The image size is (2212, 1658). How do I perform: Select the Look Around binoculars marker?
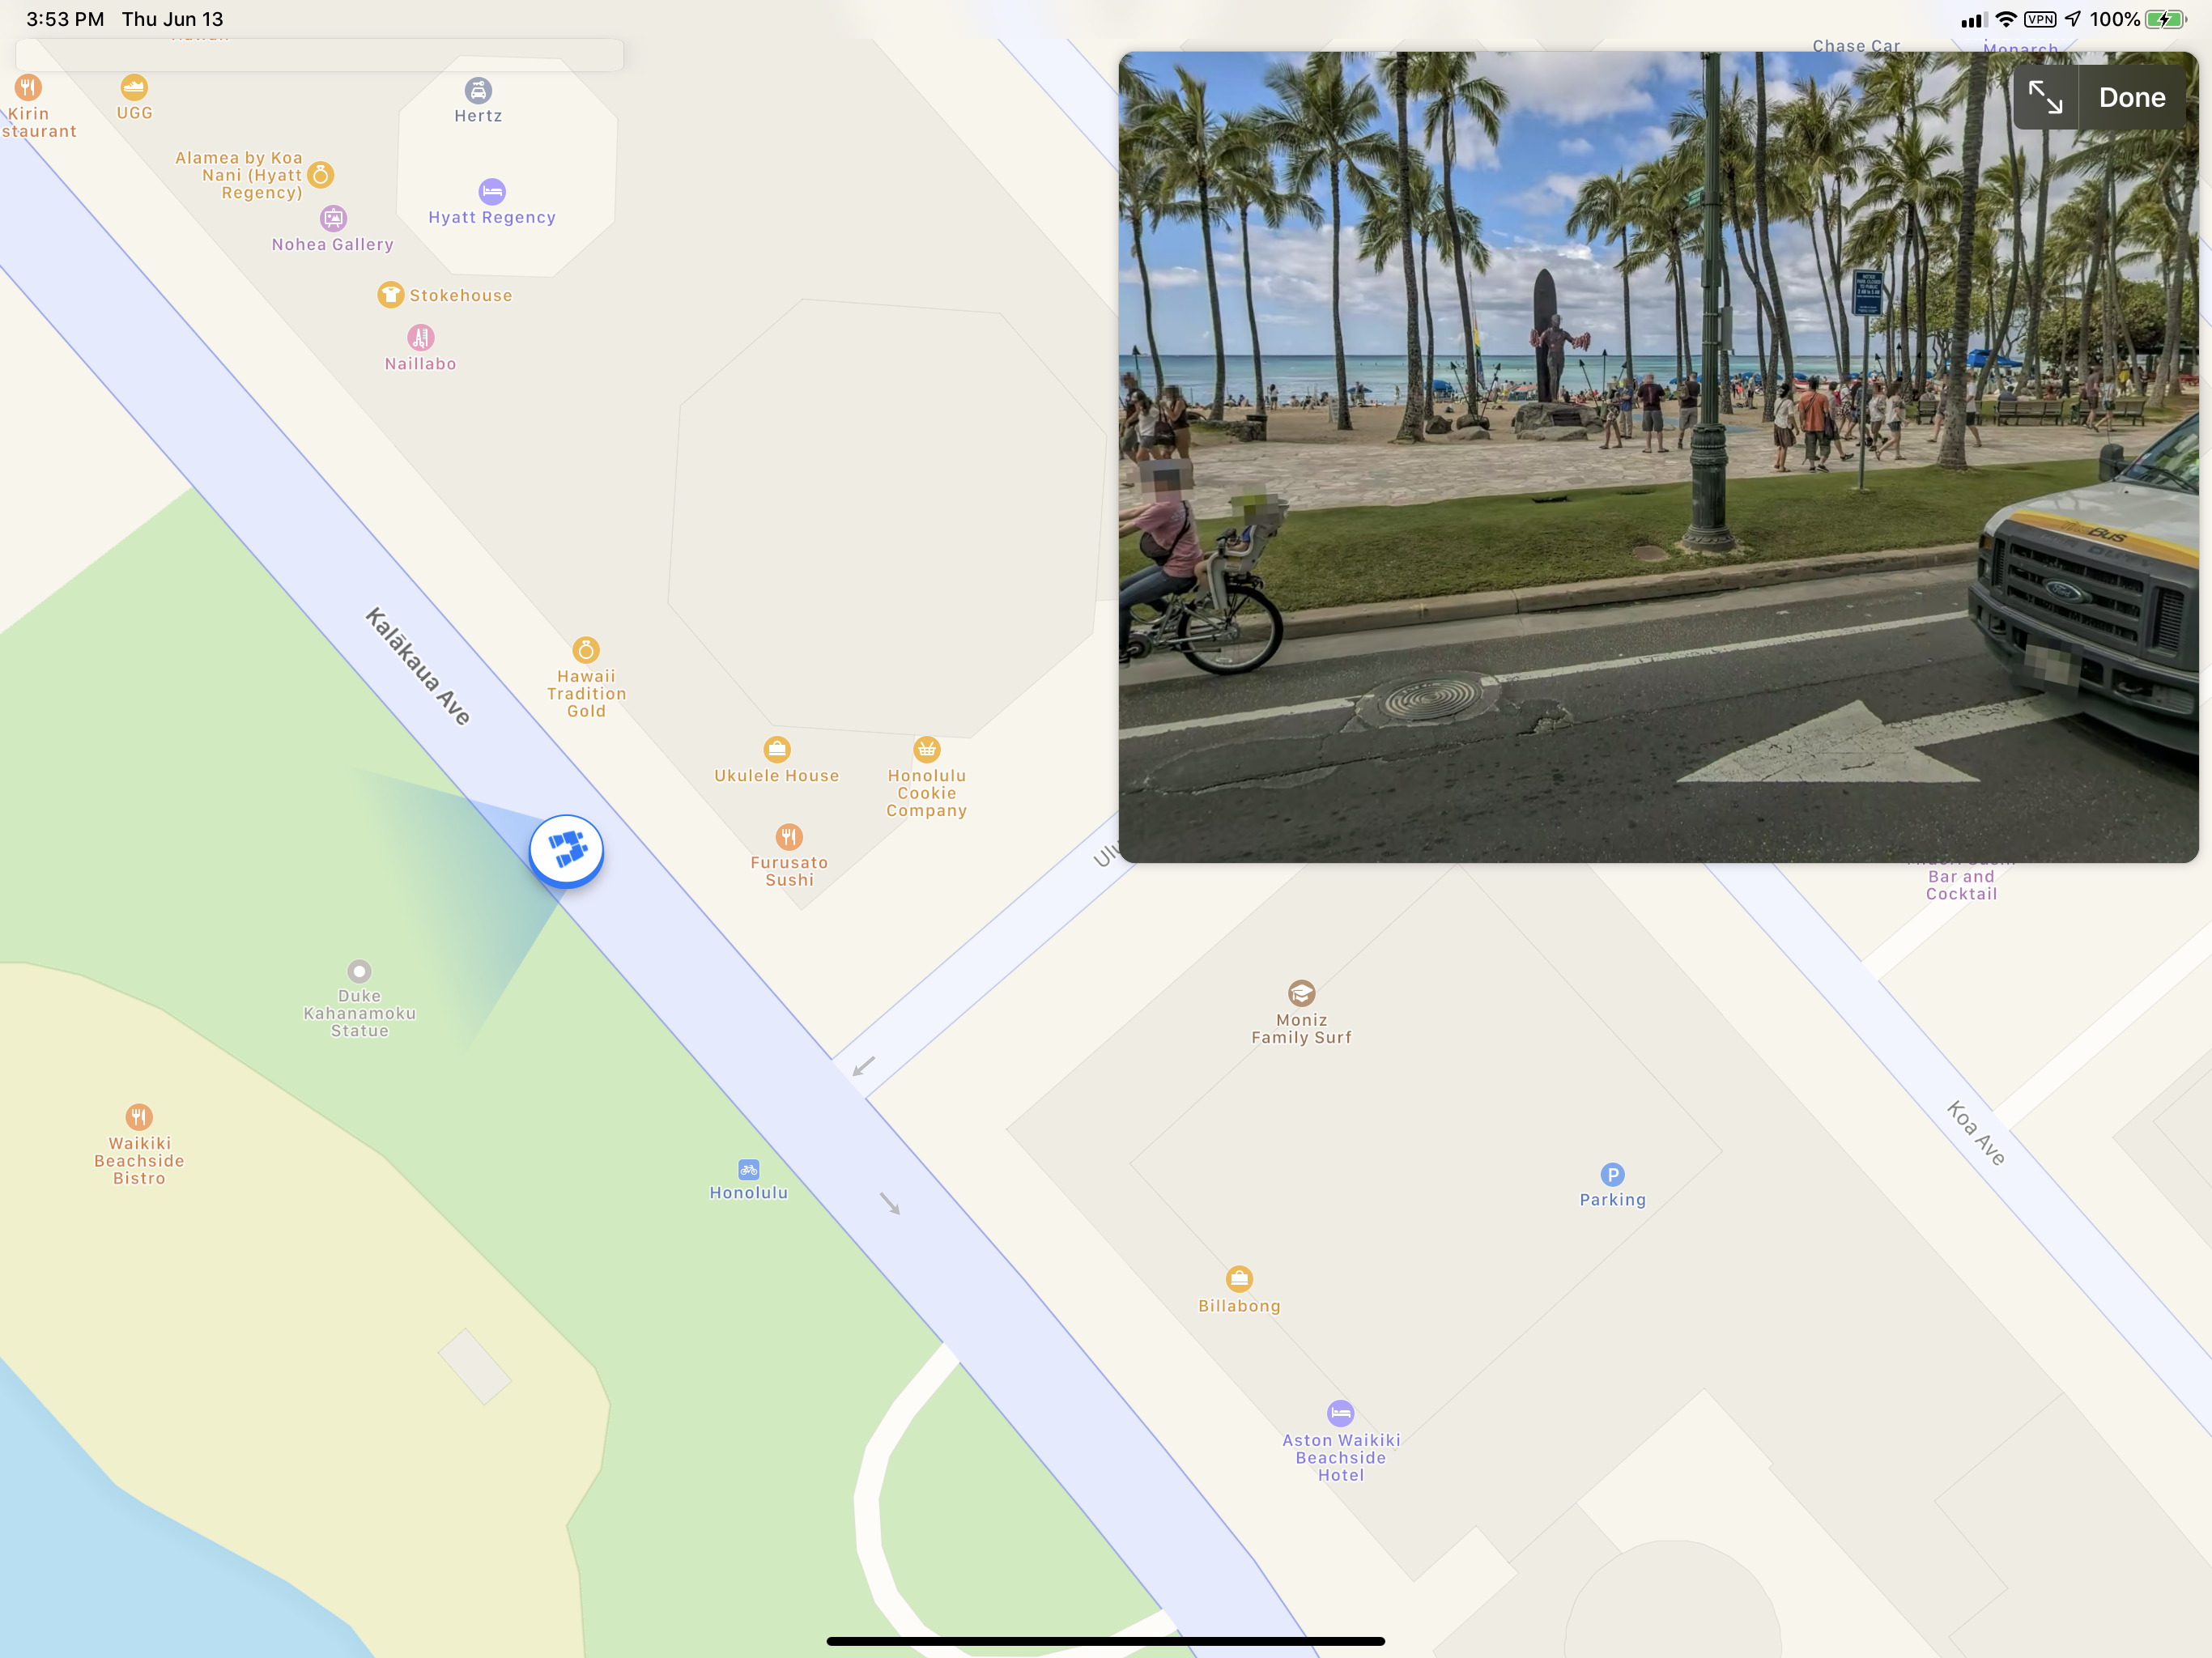(x=566, y=851)
